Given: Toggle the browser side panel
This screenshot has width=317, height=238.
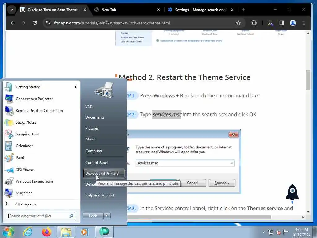Looking at the screenshot, I should [x=282, y=23].
